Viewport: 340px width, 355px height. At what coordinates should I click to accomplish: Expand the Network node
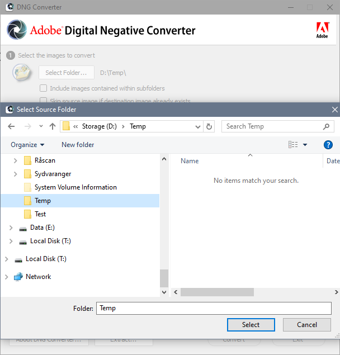click(6, 277)
